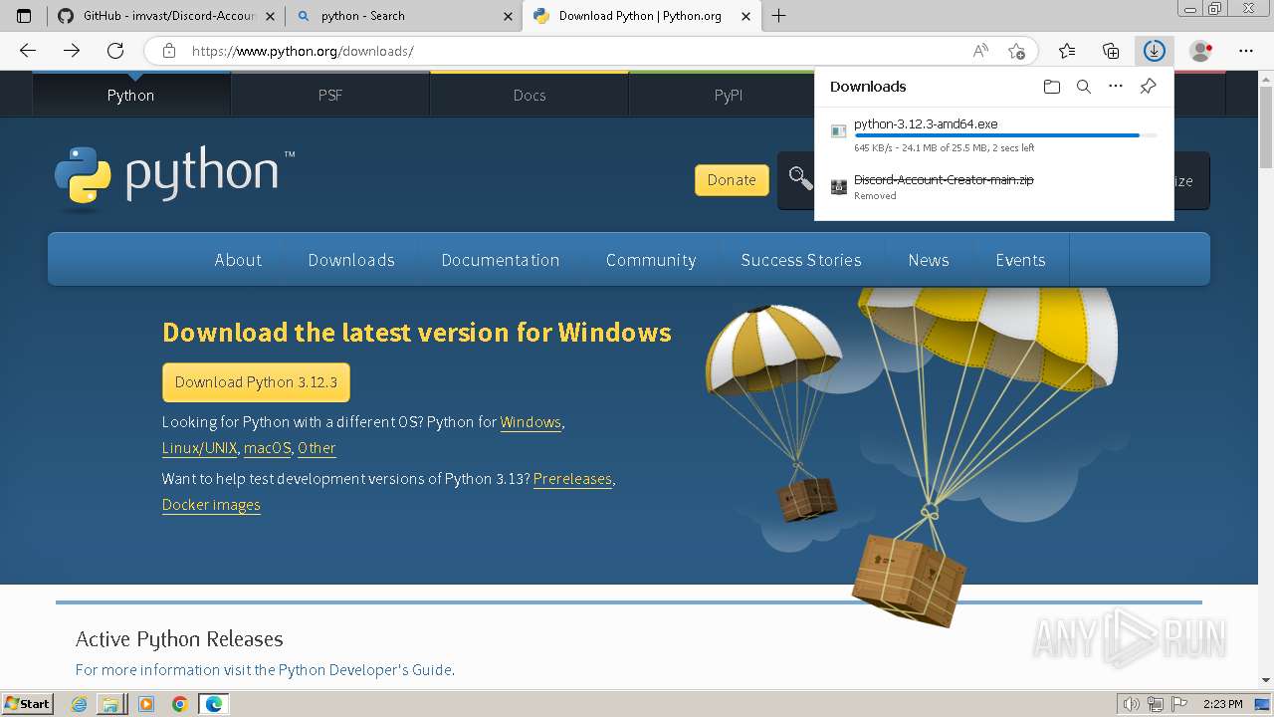This screenshot has height=717, width=1274.
Task: Select the PSF site tab
Action: (x=330, y=95)
